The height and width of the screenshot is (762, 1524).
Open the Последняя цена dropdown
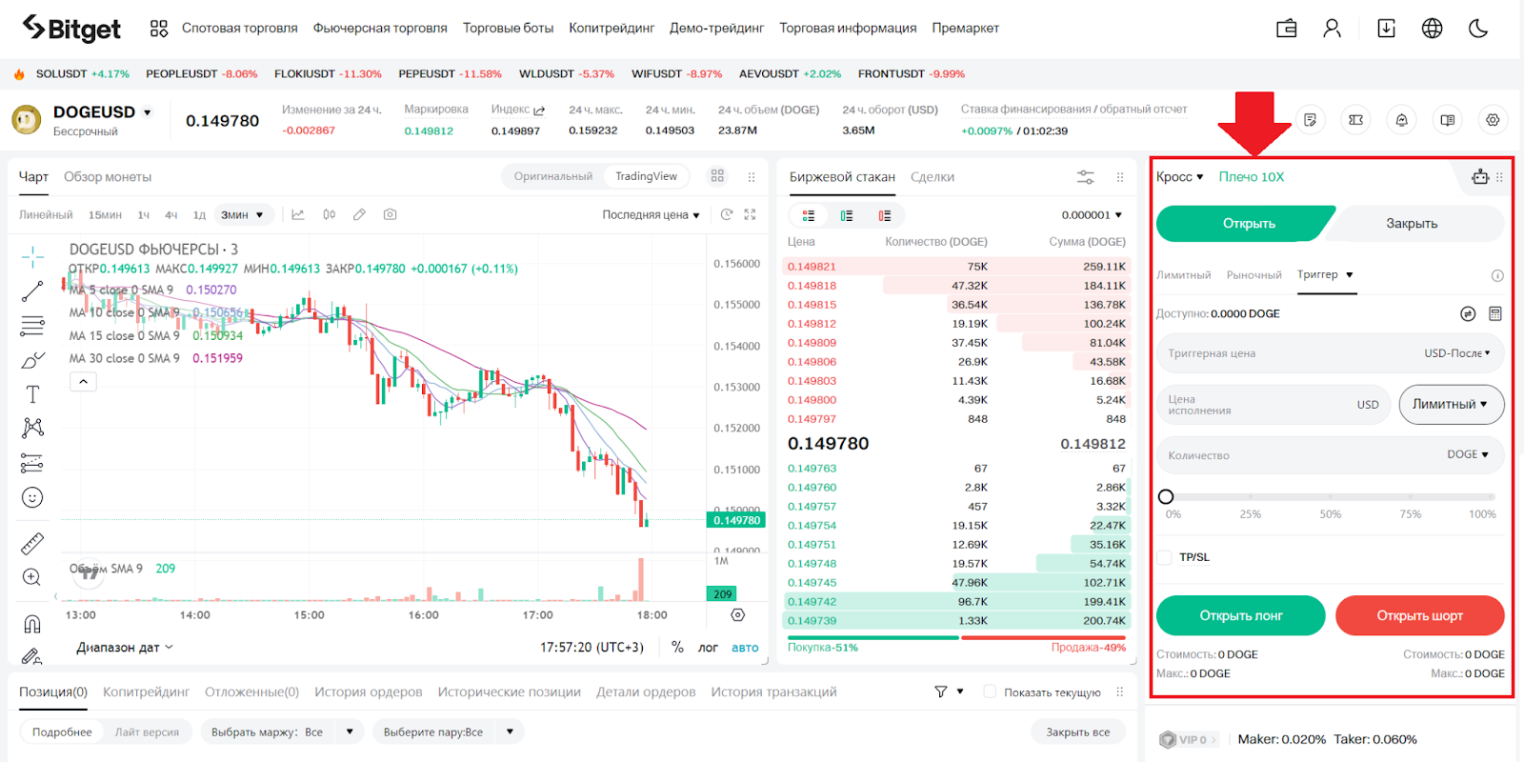[x=651, y=215]
